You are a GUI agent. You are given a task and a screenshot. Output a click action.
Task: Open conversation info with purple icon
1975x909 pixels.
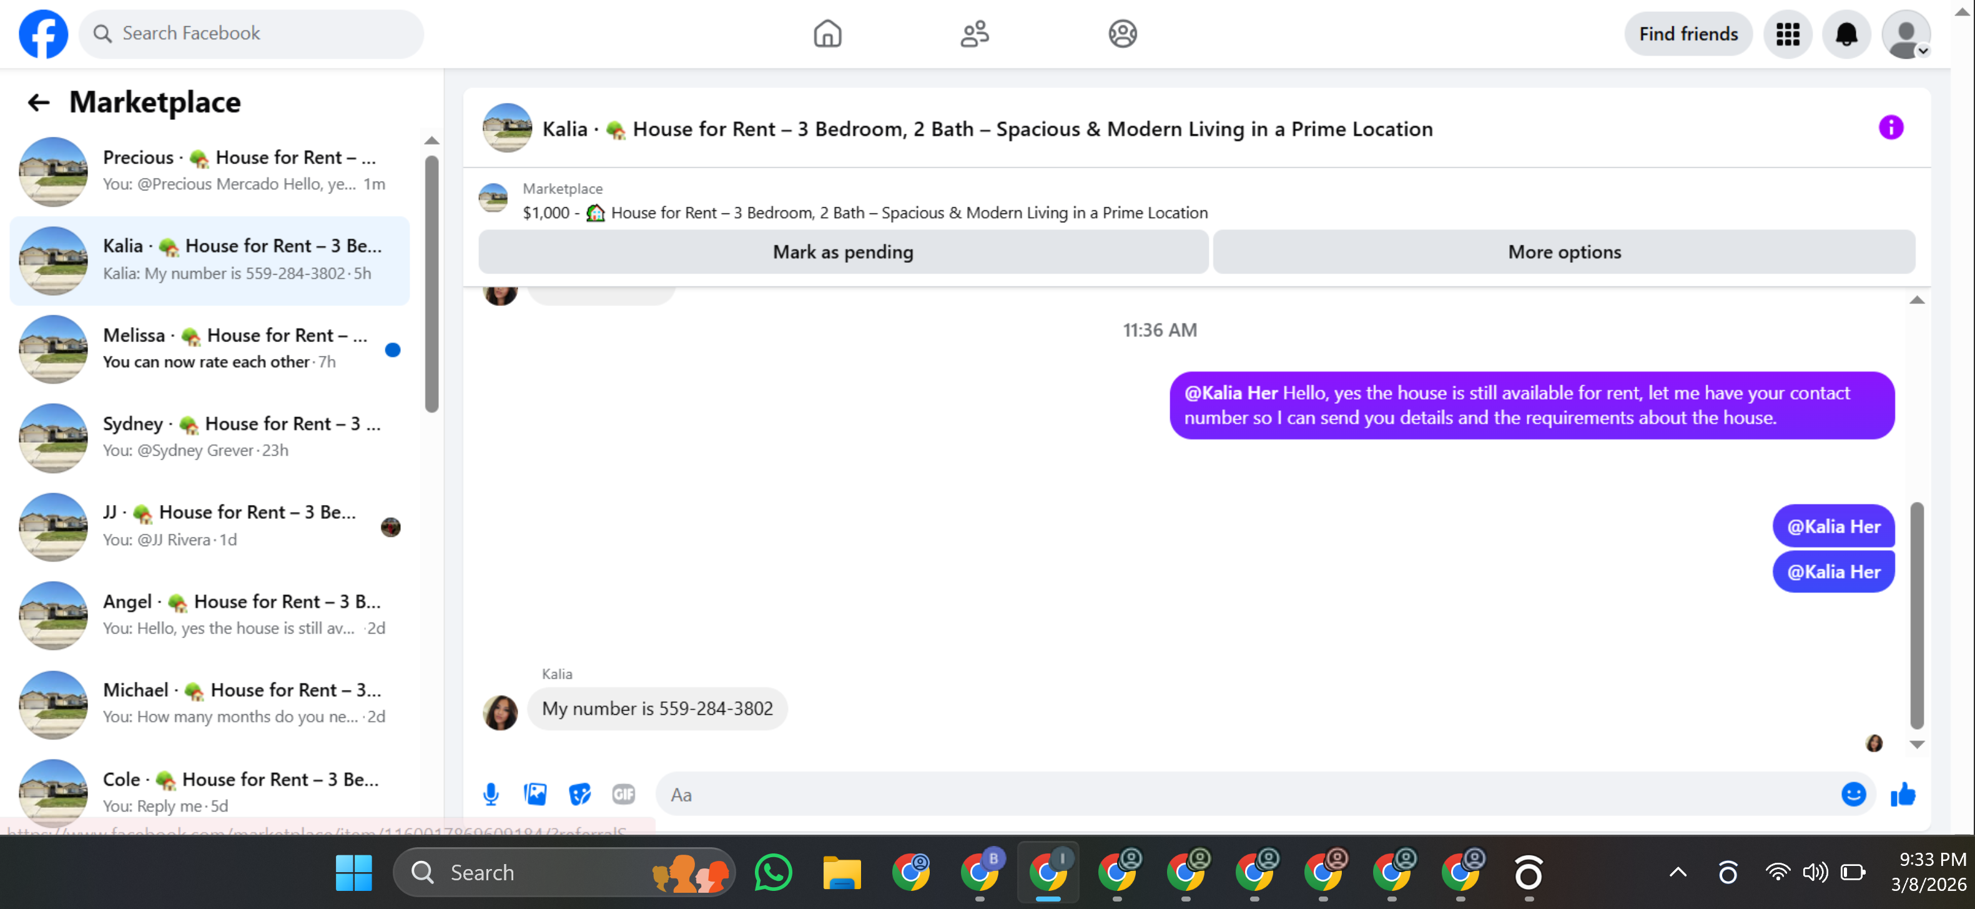point(1890,127)
